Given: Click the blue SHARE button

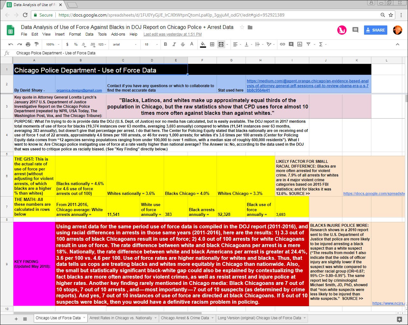Looking at the screenshot, I should 376,30.
